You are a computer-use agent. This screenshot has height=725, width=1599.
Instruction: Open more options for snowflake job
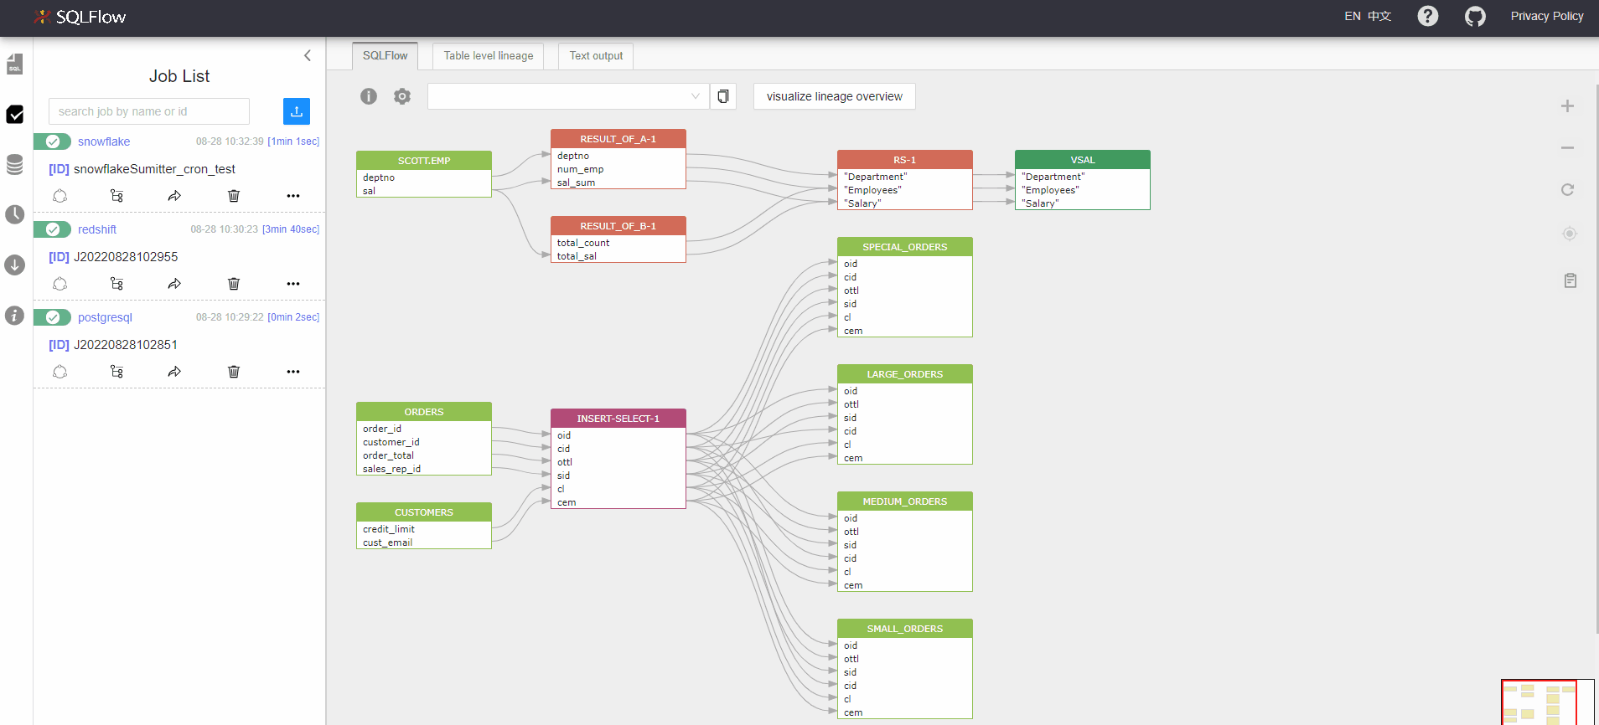[293, 196]
